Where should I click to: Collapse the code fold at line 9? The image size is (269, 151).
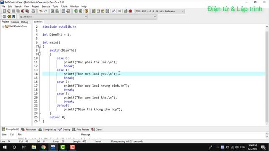(40, 54)
